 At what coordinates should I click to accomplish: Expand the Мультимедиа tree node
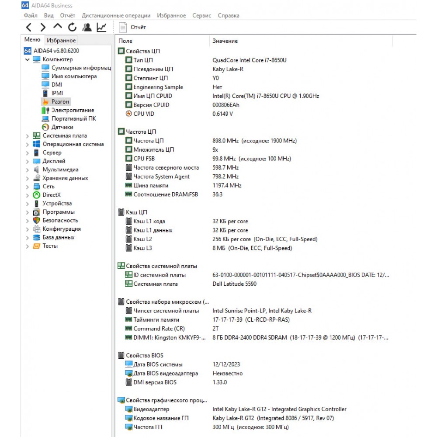coord(27,170)
